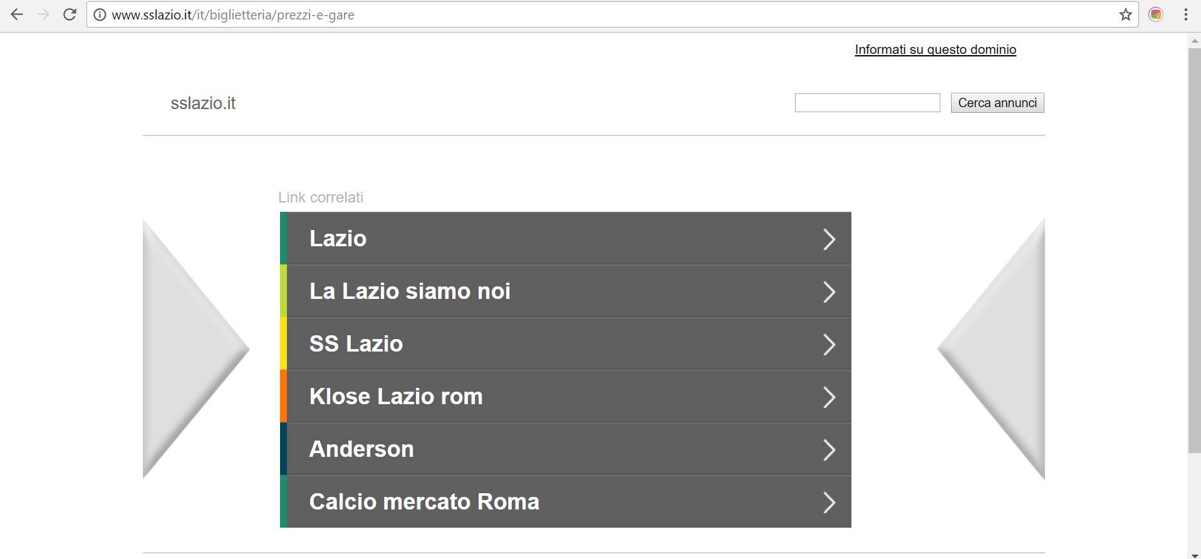Open the Klose Lazio rom link
The width and height of the screenshot is (1201, 559).
click(565, 397)
